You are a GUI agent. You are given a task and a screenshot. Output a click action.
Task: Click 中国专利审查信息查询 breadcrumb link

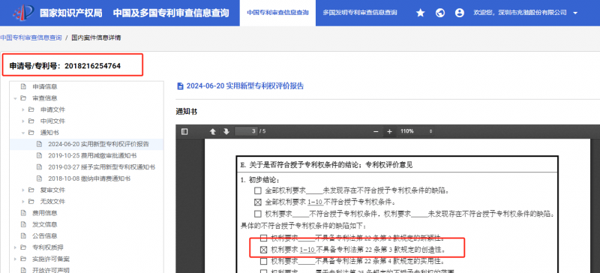point(31,37)
